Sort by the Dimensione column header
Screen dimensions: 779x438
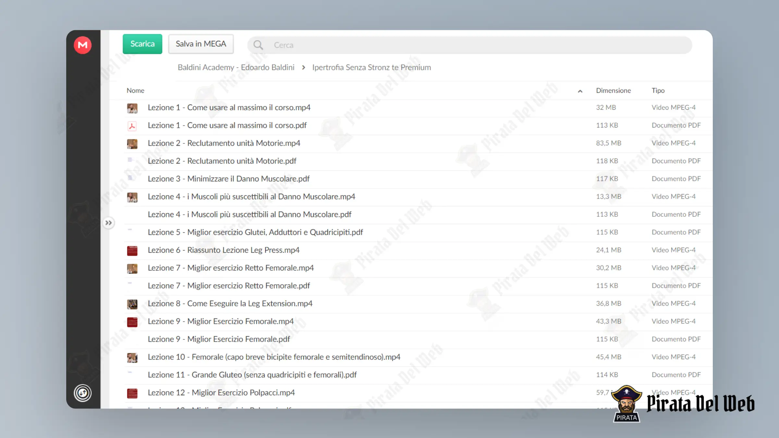point(613,91)
